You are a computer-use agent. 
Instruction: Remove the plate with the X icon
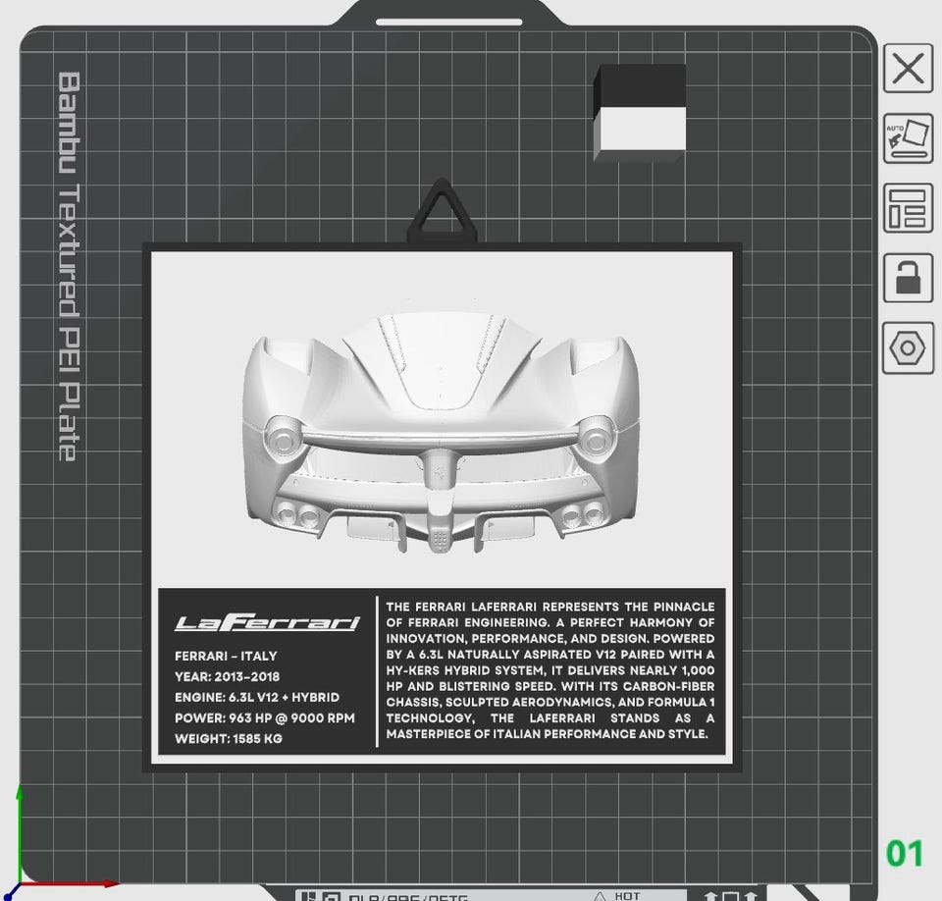click(x=908, y=68)
